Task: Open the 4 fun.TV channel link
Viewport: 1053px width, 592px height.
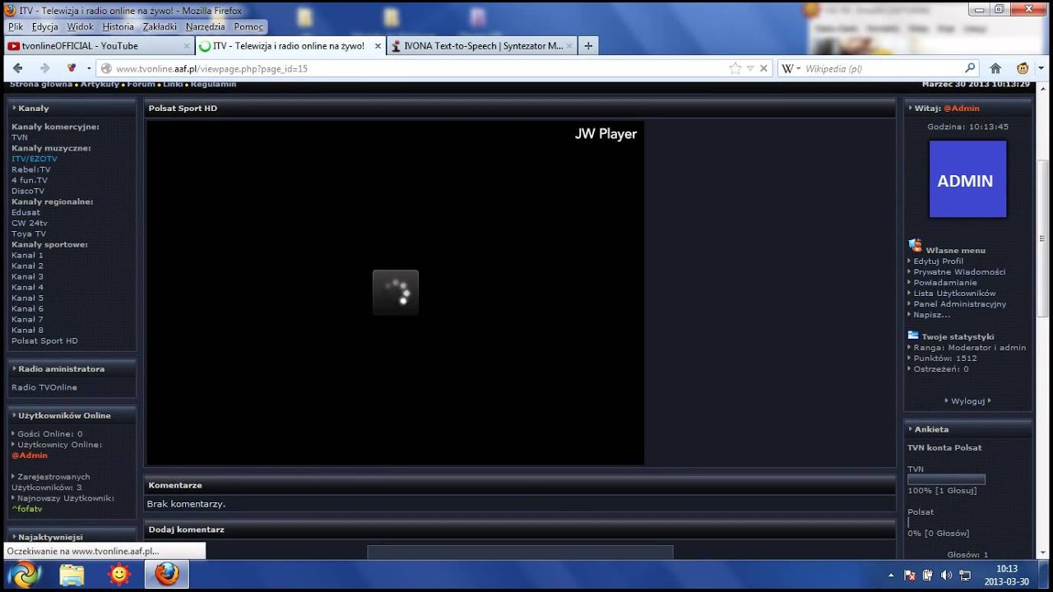Action: tap(30, 180)
